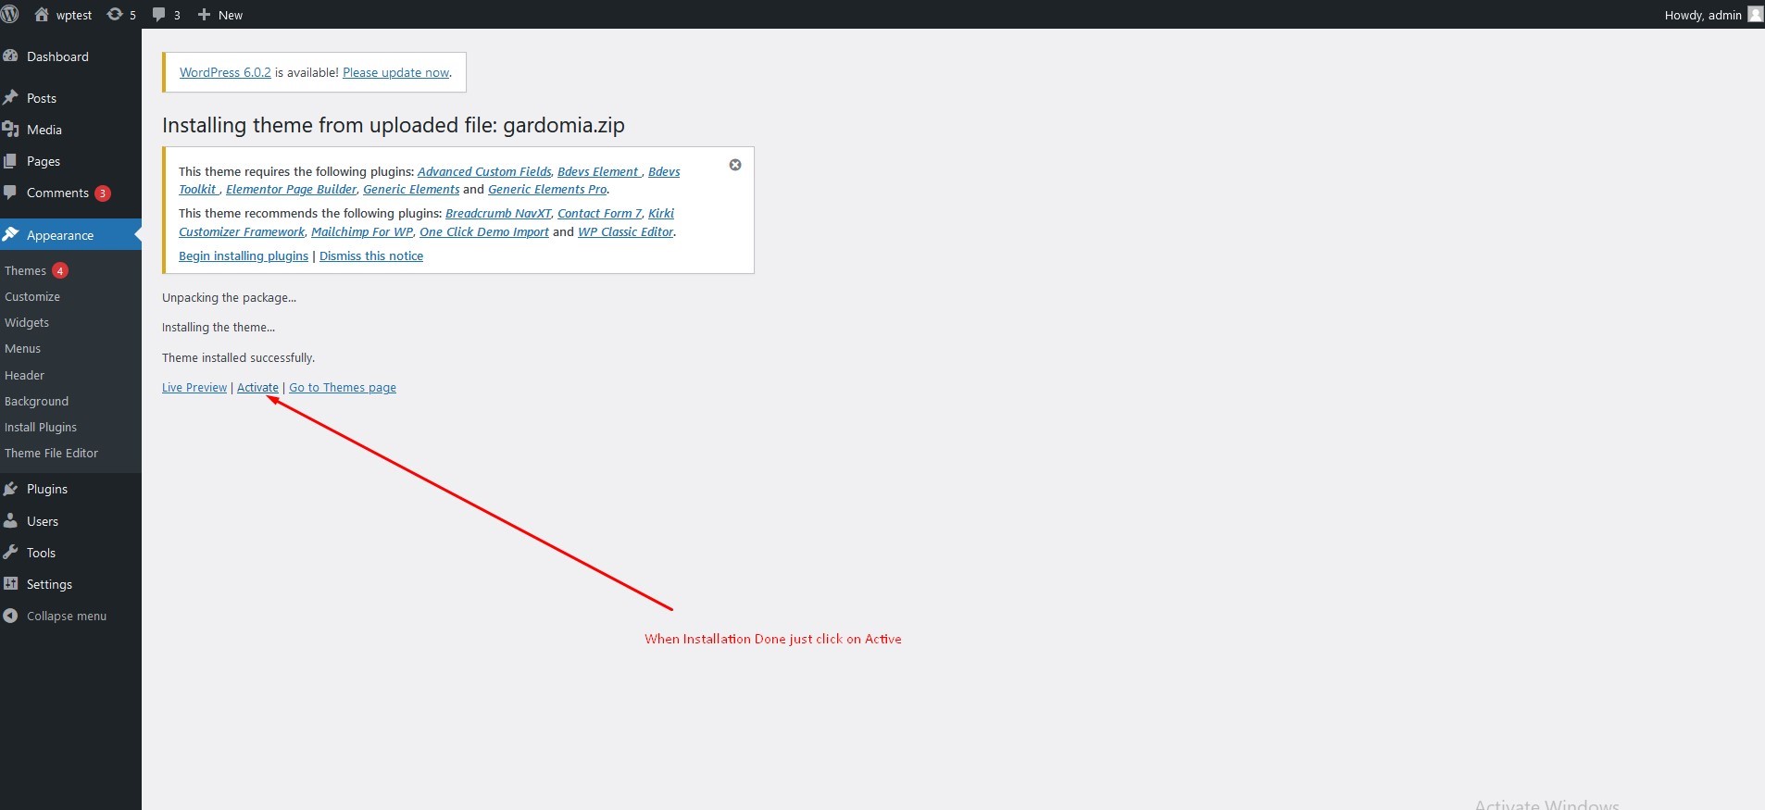Open the Media library menu

[x=70, y=130]
